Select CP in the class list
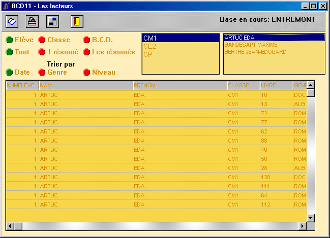Viewport: 330px width, 238px height. (x=148, y=54)
